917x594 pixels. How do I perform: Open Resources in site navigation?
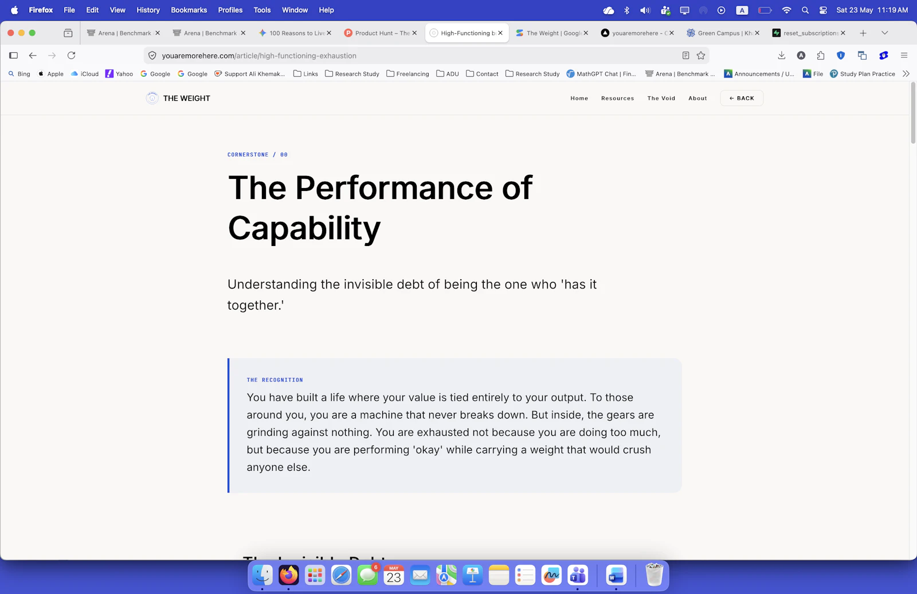point(617,98)
